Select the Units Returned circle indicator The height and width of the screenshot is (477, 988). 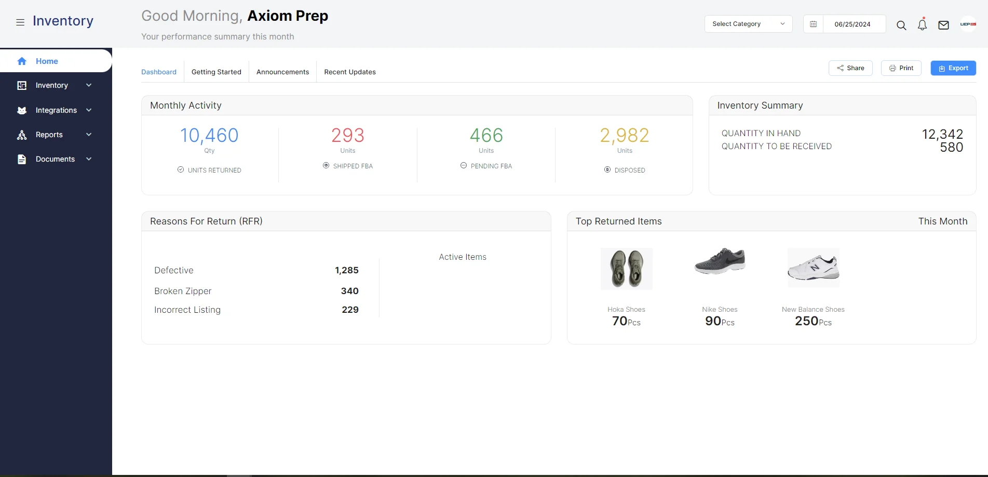click(x=181, y=170)
